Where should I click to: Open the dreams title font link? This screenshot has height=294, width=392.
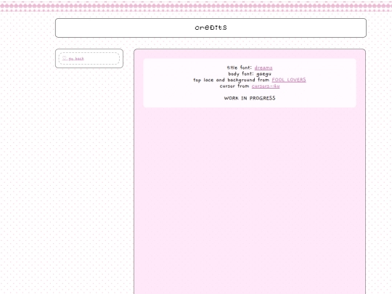click(x=264, y=68)
